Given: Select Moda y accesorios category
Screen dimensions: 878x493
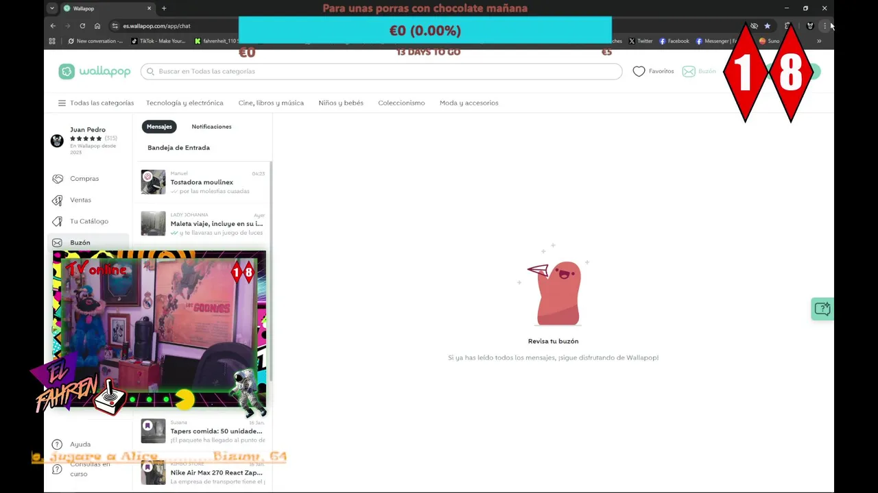Looking at the screenshot, I should 469,103.
